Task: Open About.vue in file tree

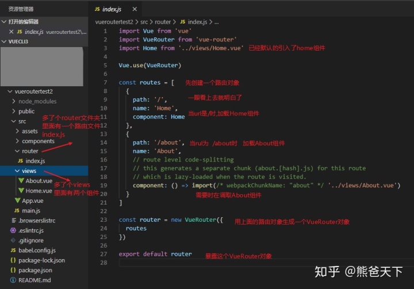Action: pyautogui.click(x=39, y=181)
